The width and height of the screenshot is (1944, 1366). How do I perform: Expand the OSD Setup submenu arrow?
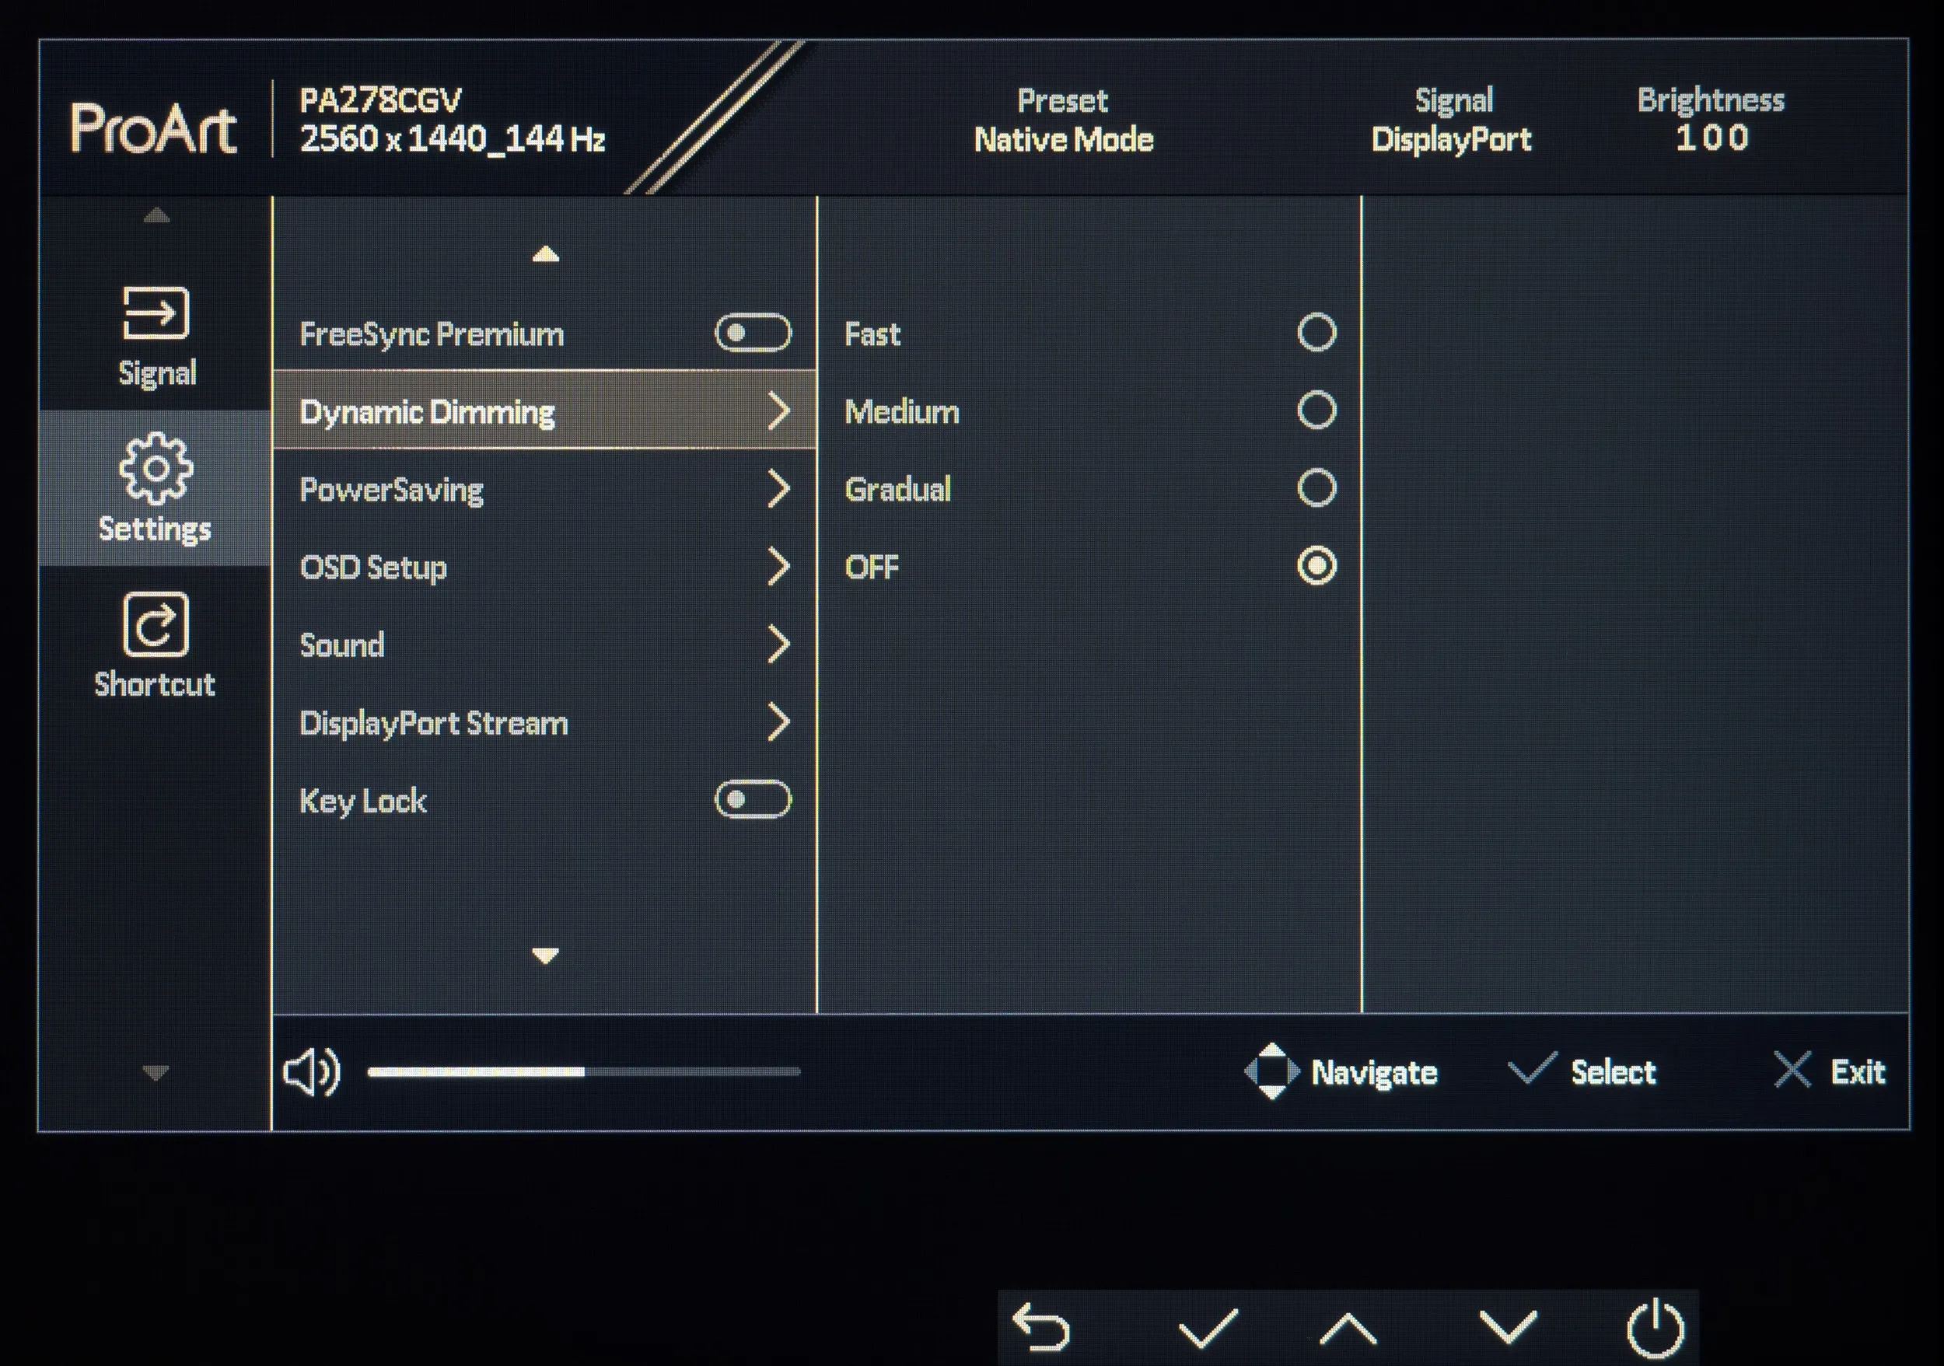click(778, 567)
